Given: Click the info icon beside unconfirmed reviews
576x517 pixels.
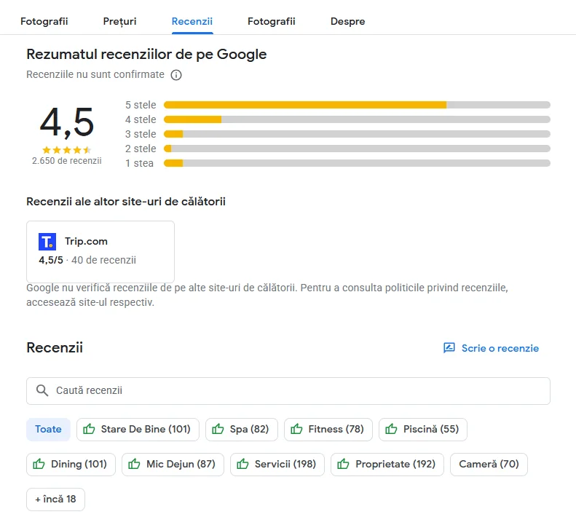Looking at the screenshot, I should pyautogui.click(x=176, y=75).
